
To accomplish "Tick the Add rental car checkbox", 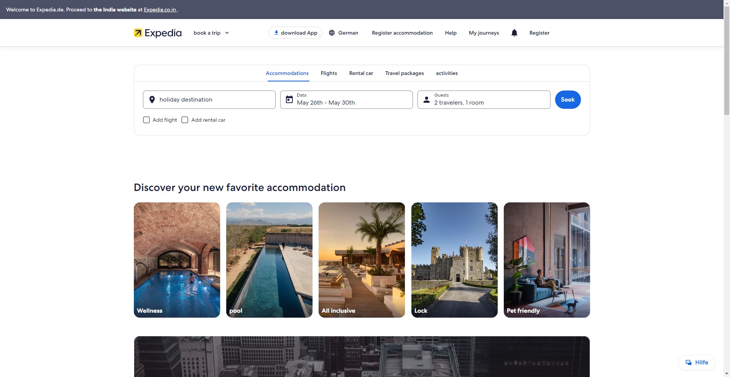I will (x=185, y=120).
